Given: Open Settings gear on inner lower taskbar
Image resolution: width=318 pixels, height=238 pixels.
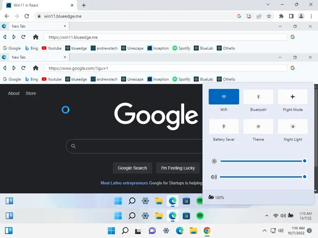Looking at the screenshot, I should click(x=145, y=216).
